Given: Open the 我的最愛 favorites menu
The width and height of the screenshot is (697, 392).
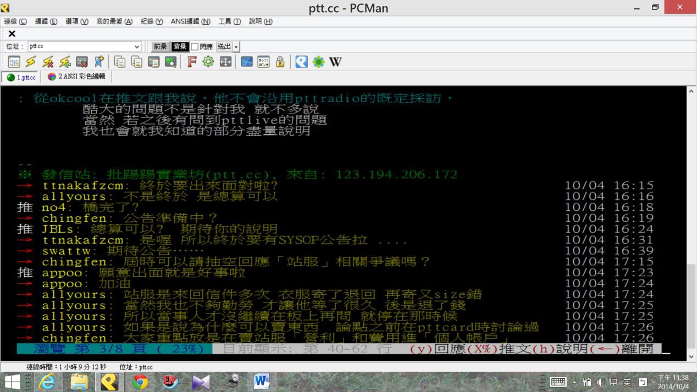Looking at the screenshot, I should [114, 21].
